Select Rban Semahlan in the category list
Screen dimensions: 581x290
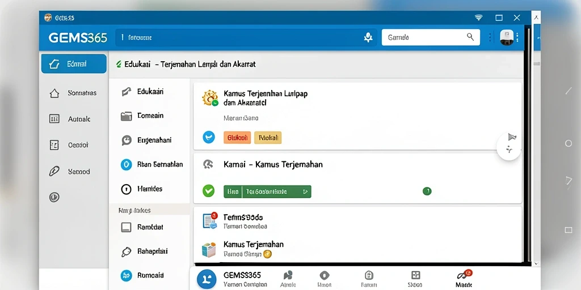[160, 164]
